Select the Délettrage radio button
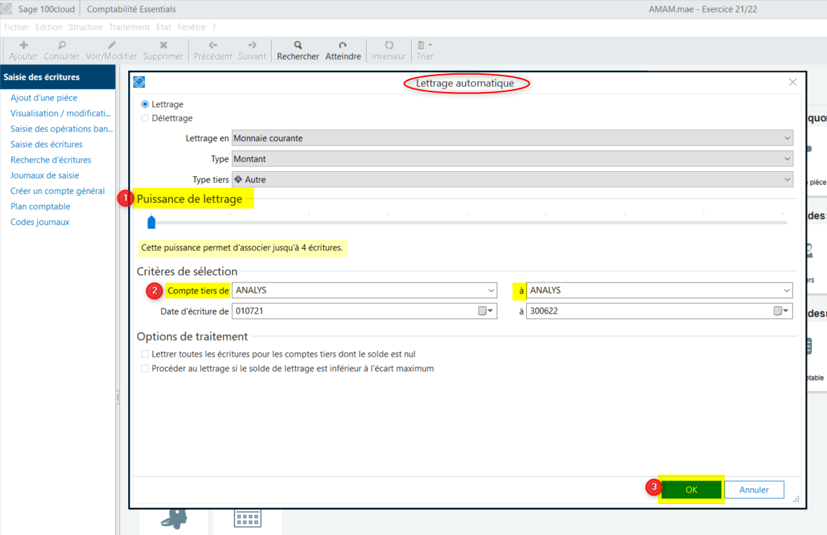Viewport: 827px width, 535px height. pos(145,118)
